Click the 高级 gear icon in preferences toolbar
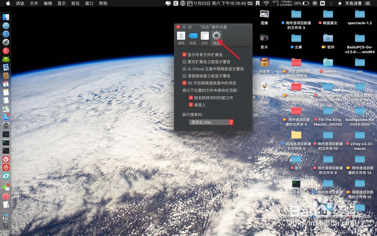Screen dimensions: 377x236 click(216, 36)
